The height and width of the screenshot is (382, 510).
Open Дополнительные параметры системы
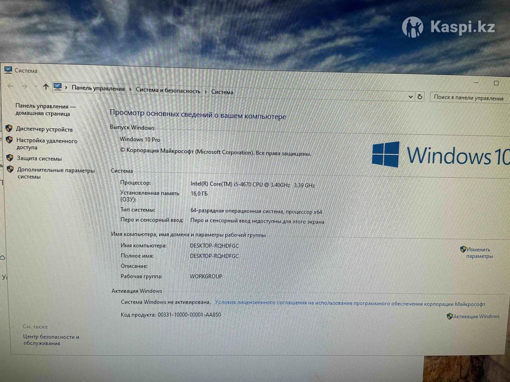pyautogui.click(x=55, y=173)
